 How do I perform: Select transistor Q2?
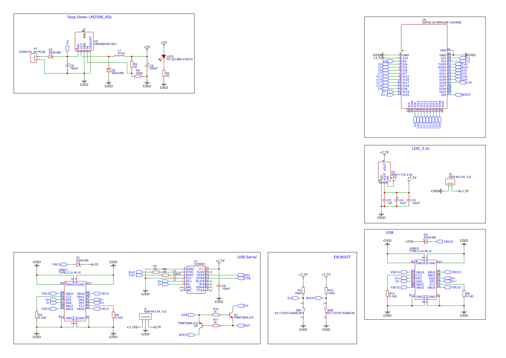coord(201,326)
